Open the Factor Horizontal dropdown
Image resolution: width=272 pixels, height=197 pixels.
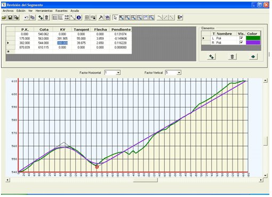pos(118,73)
